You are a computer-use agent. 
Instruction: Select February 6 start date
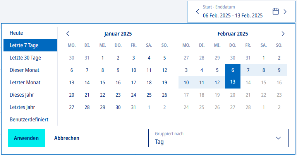pos(233,70)
